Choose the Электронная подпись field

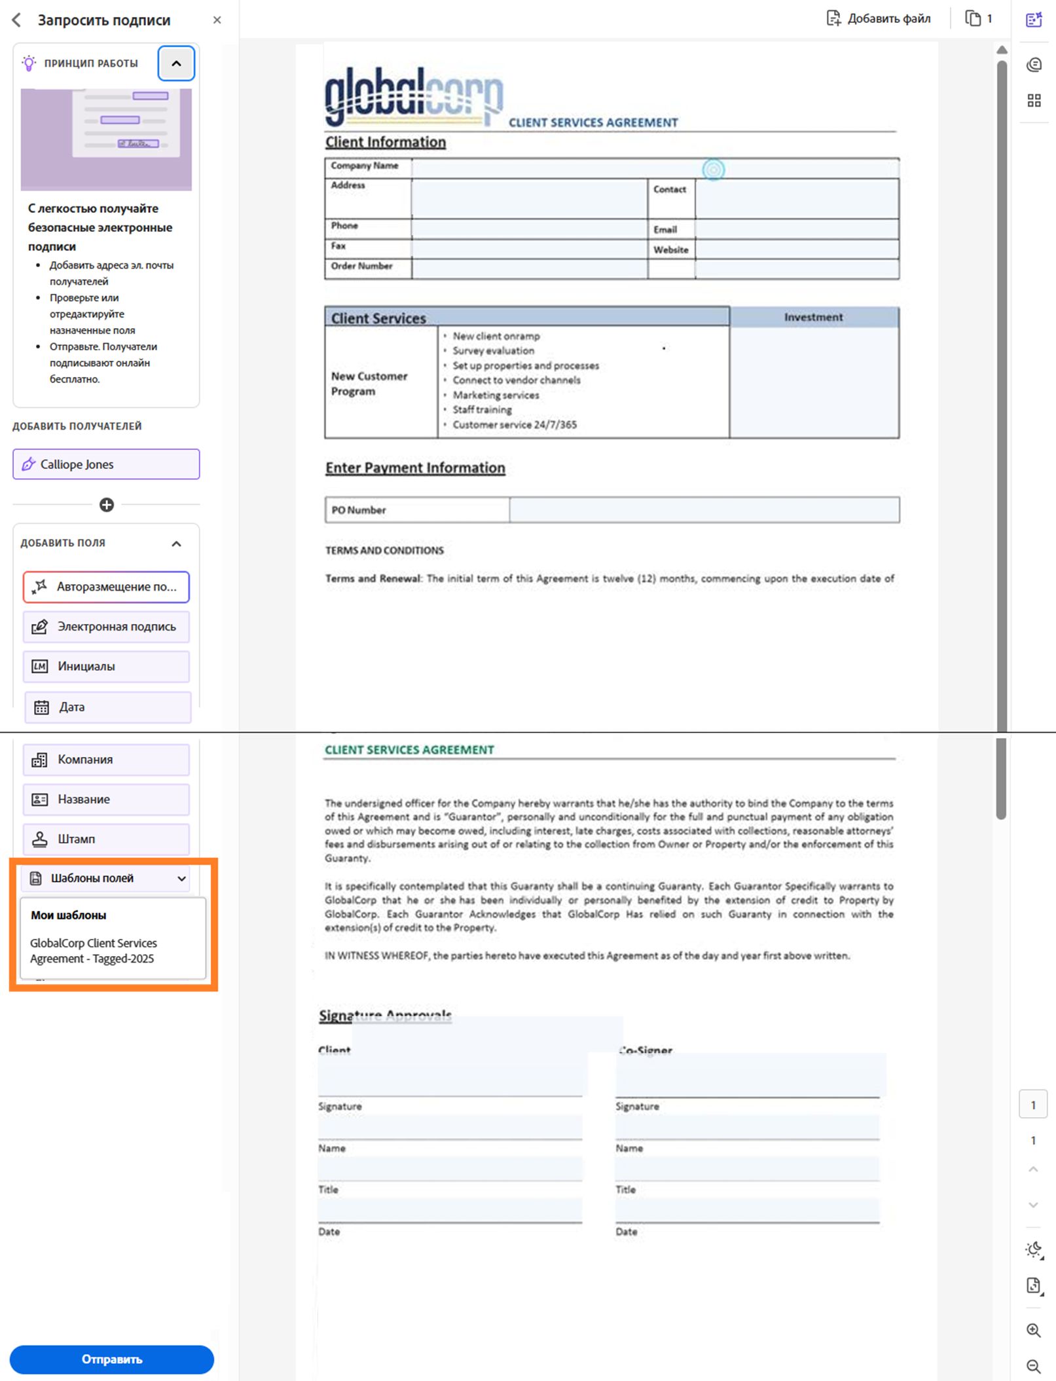(106, 627)
